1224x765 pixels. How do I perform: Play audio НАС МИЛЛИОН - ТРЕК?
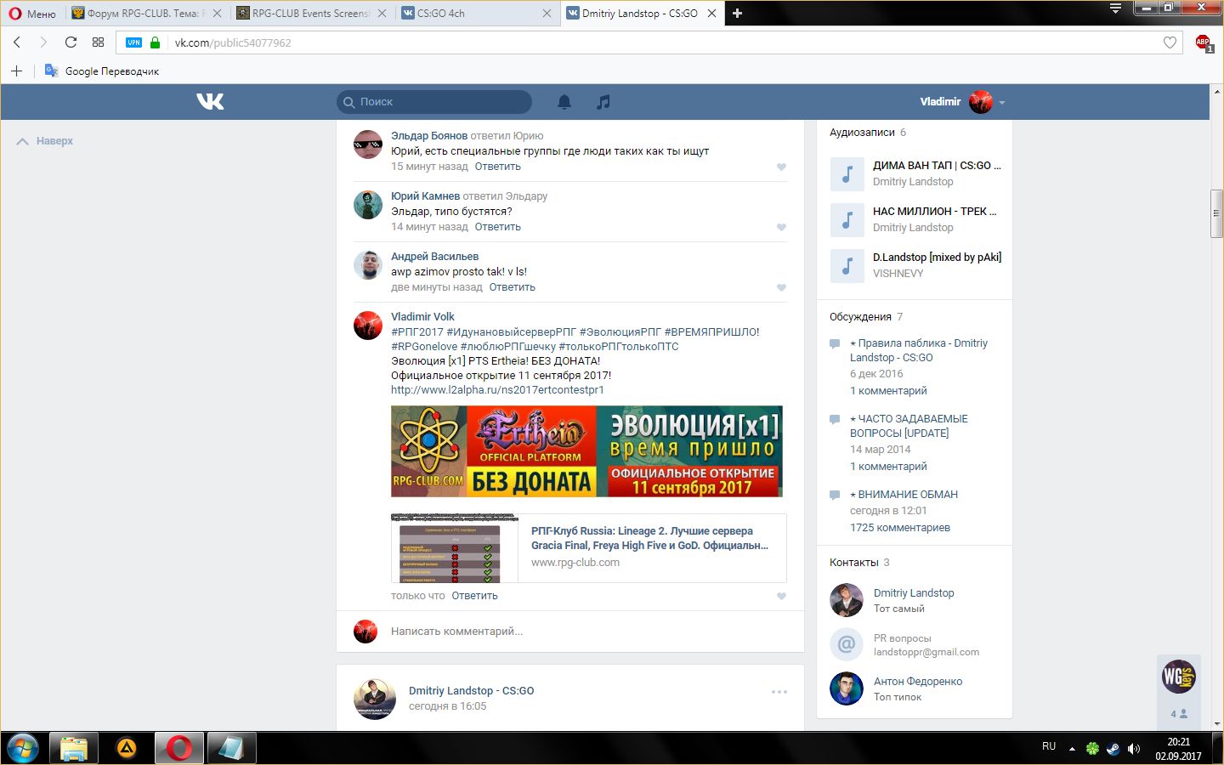(x=847, y=219)
